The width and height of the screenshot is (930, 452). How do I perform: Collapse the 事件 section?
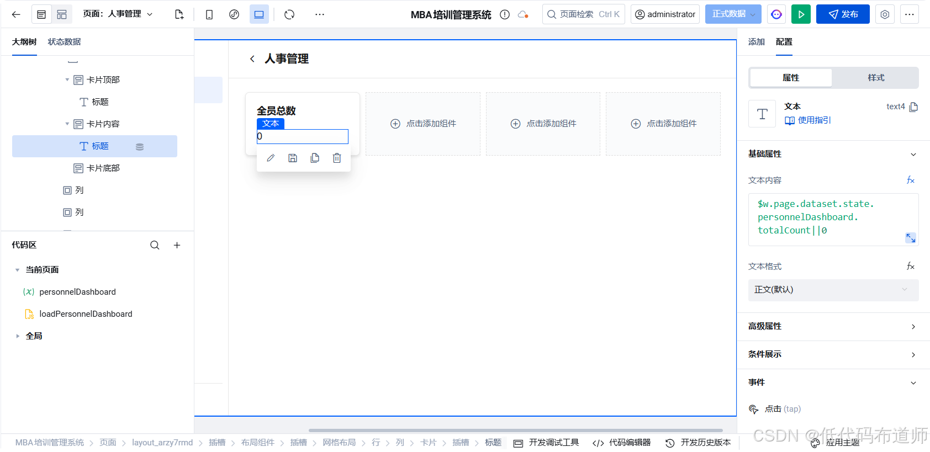coord(913,383)
